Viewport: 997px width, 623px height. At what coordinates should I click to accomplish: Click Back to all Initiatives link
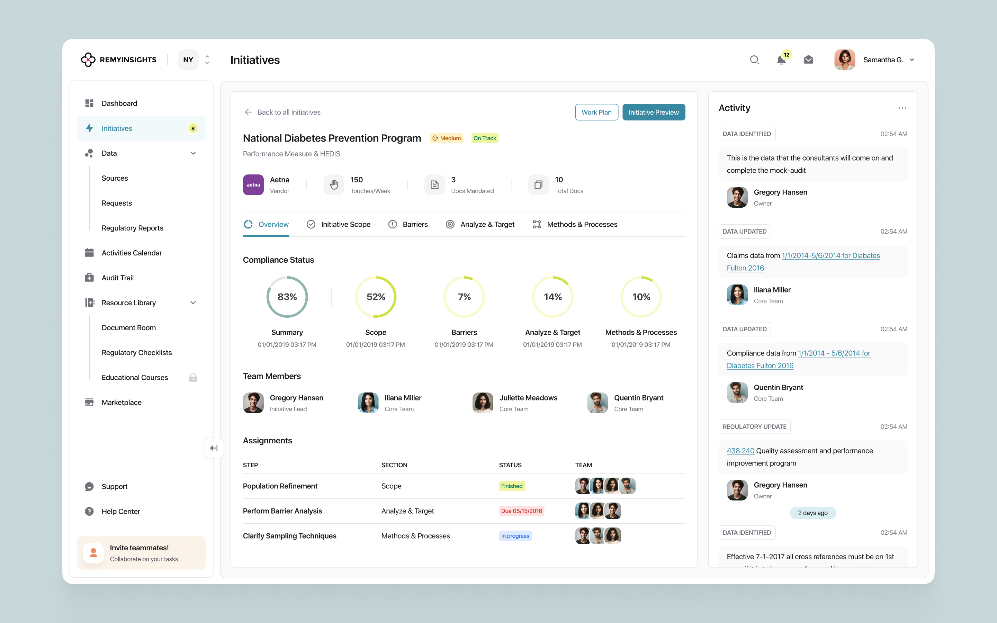tap(289, 112)
